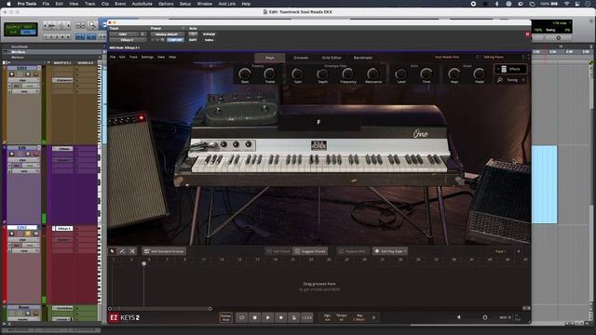Click the Stop button in EZkeys transport

[x=254, y=317]
